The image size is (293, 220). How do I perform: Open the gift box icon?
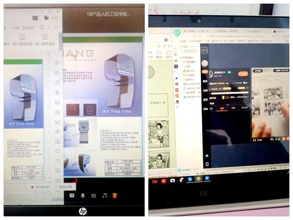click(115, 196)
